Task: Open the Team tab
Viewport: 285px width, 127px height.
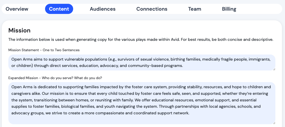Action: click(x=194, y=9)
